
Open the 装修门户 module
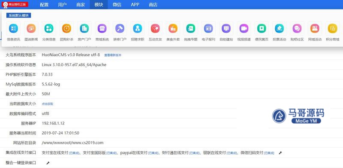(x=120, y=31)
